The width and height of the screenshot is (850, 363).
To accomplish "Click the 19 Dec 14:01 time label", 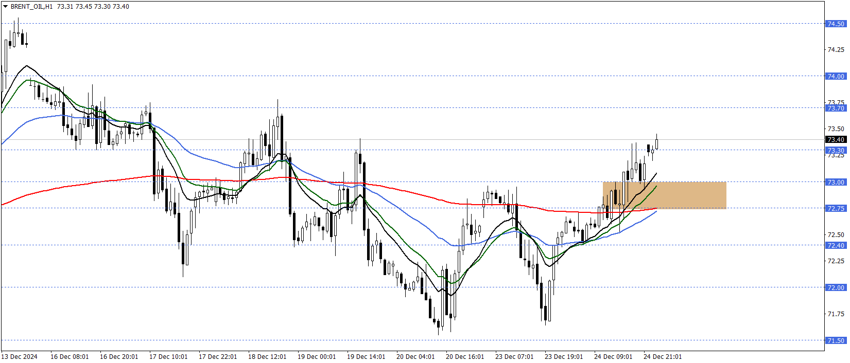I will [366, 357].
